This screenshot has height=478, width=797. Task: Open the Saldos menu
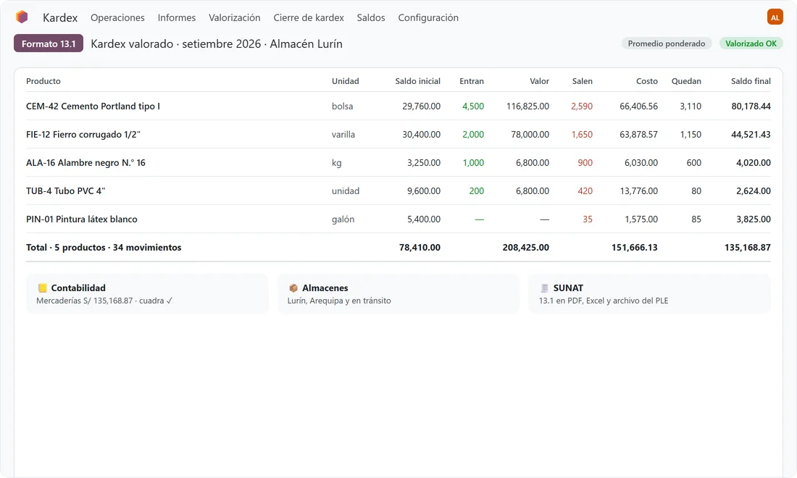pyautogui.click(x=370, y=18)
